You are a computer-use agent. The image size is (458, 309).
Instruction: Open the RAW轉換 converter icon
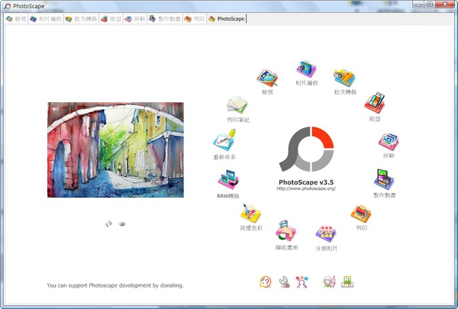coord(228,179)
